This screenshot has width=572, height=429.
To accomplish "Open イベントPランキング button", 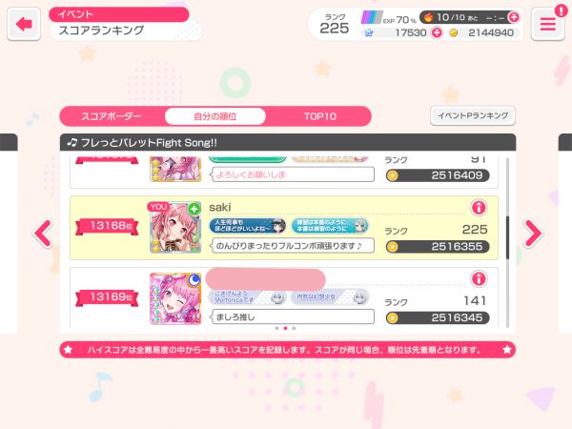I will click(473, 115).
